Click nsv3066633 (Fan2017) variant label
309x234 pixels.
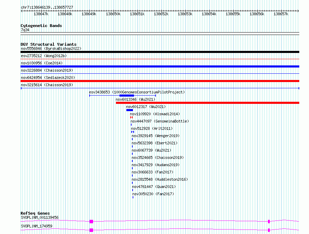(152, 172)
